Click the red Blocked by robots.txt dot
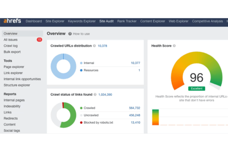 coord(81,123)
